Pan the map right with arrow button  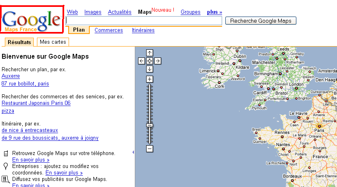click(158, 61)
